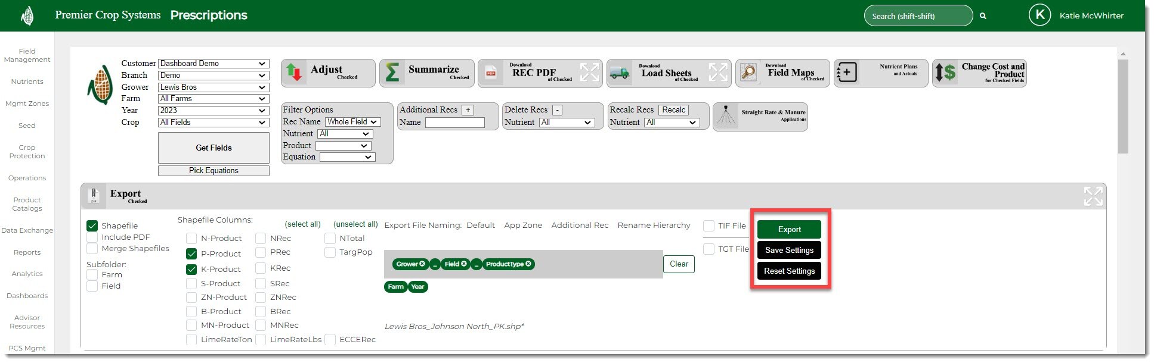Expand the Export panel with arrows icon

point(1093,196)
